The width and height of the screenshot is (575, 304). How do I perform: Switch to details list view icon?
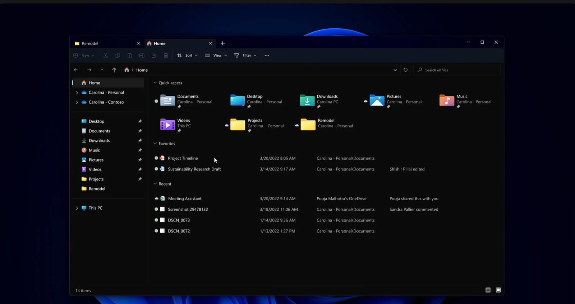(x=488, y=290)
